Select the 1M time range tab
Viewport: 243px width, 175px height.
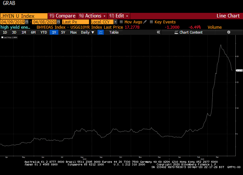tap(23, 32)
